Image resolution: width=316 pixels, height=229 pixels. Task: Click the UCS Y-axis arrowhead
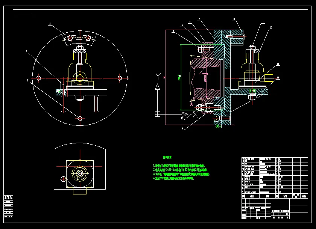(157, 87)
